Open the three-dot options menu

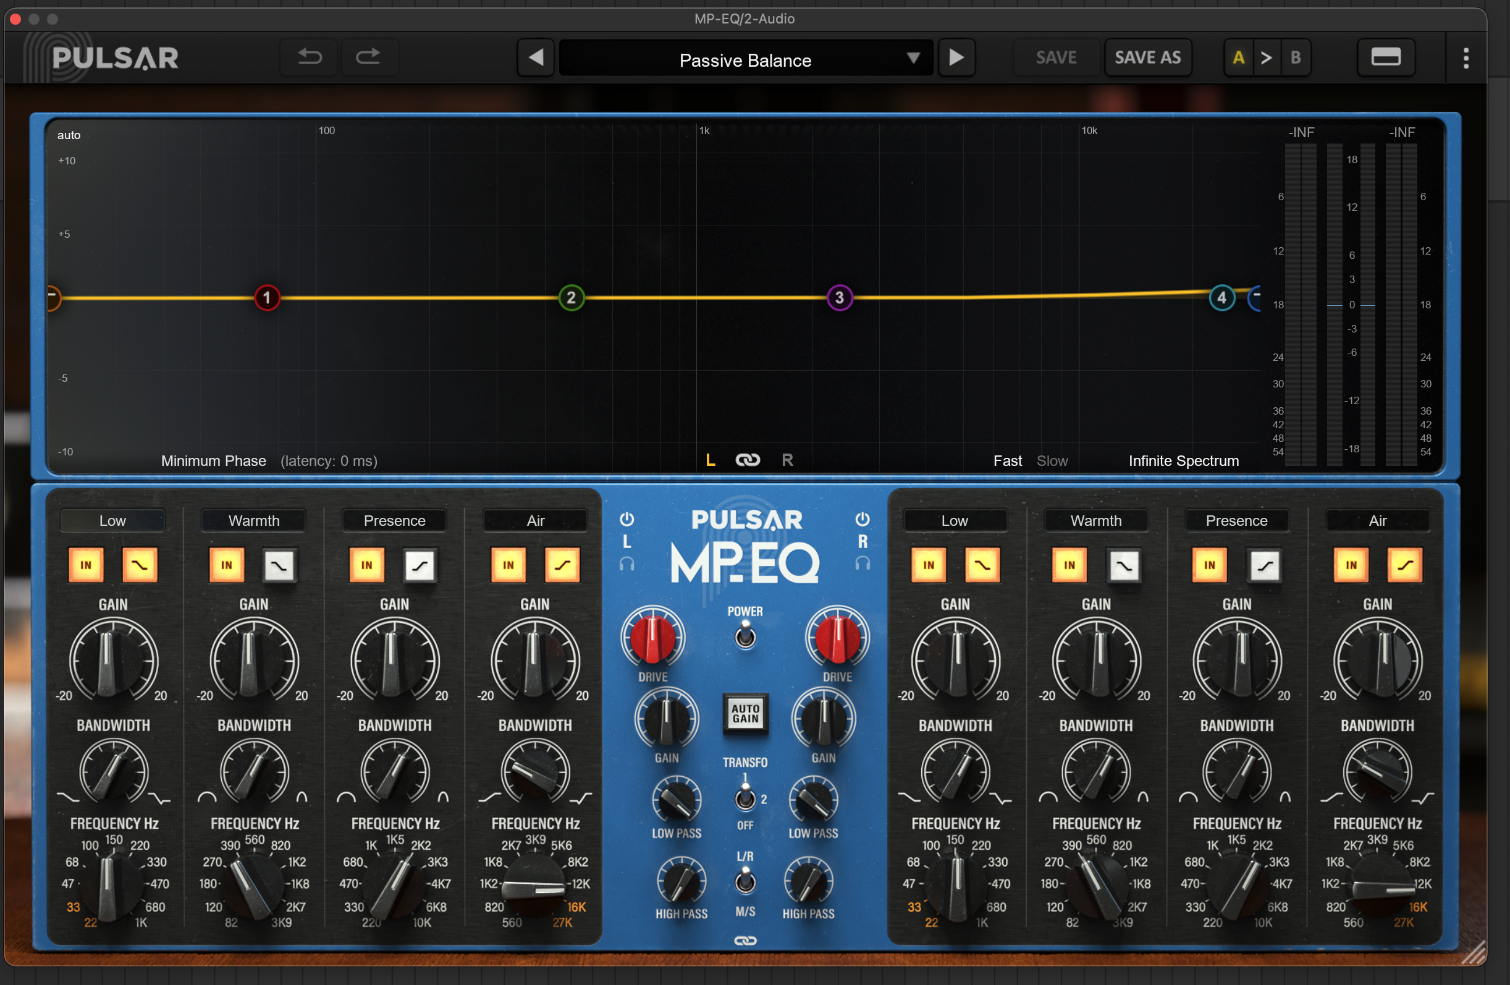click(x=1466, y=57)
